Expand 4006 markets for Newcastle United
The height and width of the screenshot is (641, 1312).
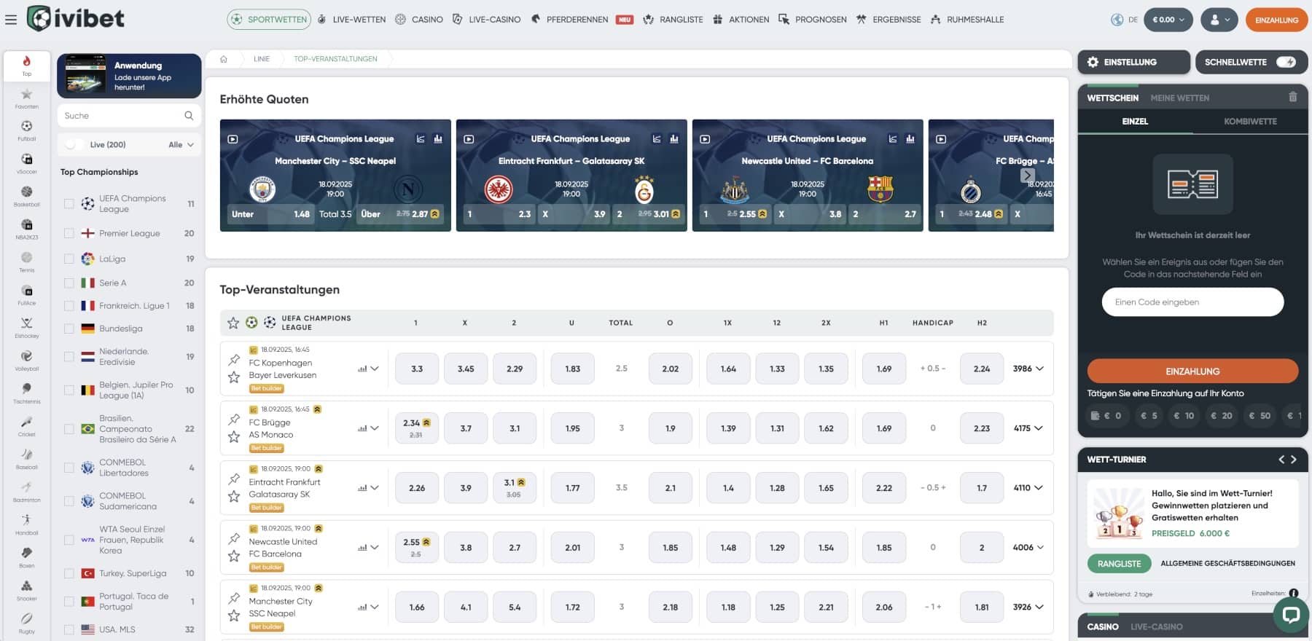(1028, 548)
